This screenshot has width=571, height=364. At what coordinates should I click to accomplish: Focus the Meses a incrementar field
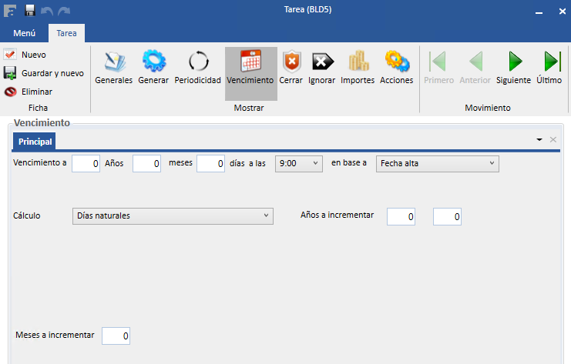pyautogui.click(x=116, y=336)
